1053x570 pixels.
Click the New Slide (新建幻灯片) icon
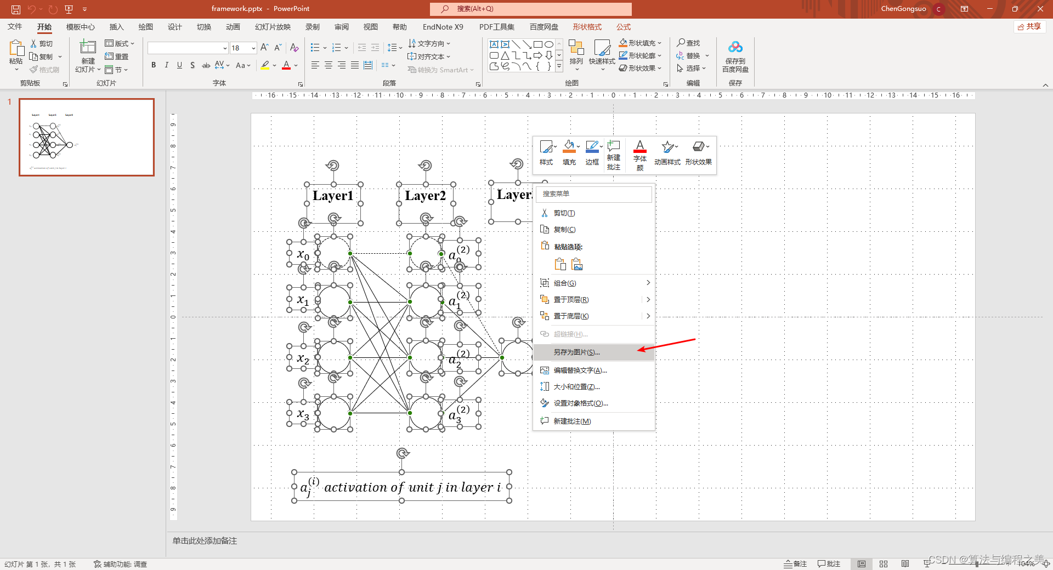tap(88, 47)
